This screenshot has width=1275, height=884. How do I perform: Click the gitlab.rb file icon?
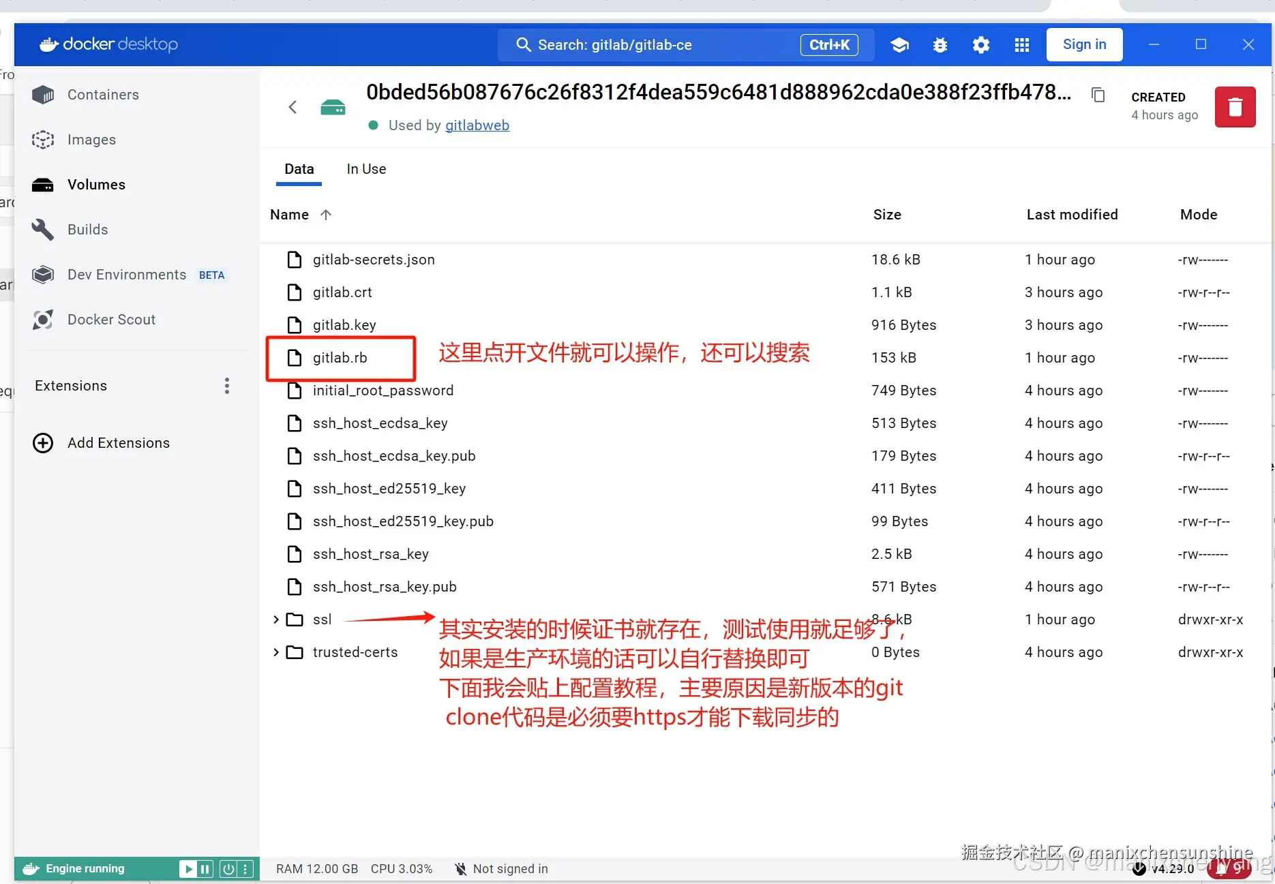tap(295, 358)
